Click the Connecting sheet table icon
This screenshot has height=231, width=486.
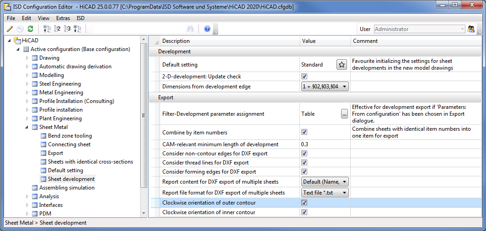tap(43, 144)
